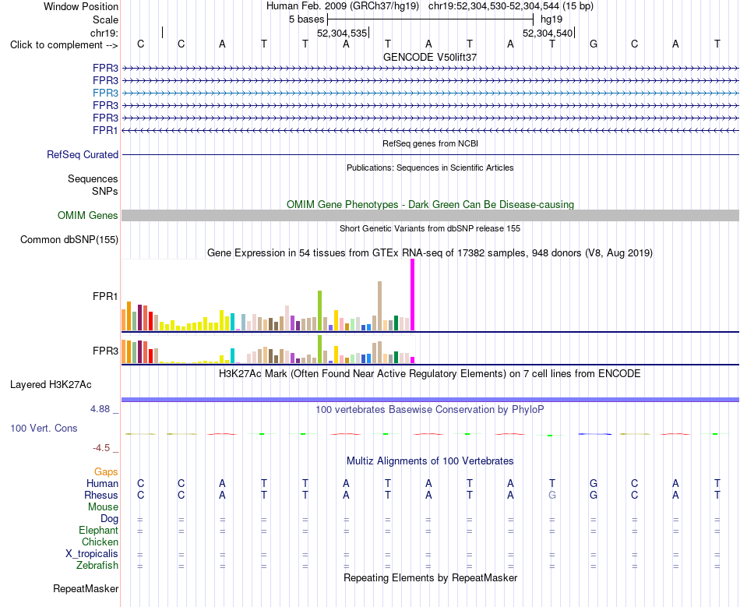Click the FPR3 GTEx expression label
Screen dimensions: 740x607
point(105,351)
